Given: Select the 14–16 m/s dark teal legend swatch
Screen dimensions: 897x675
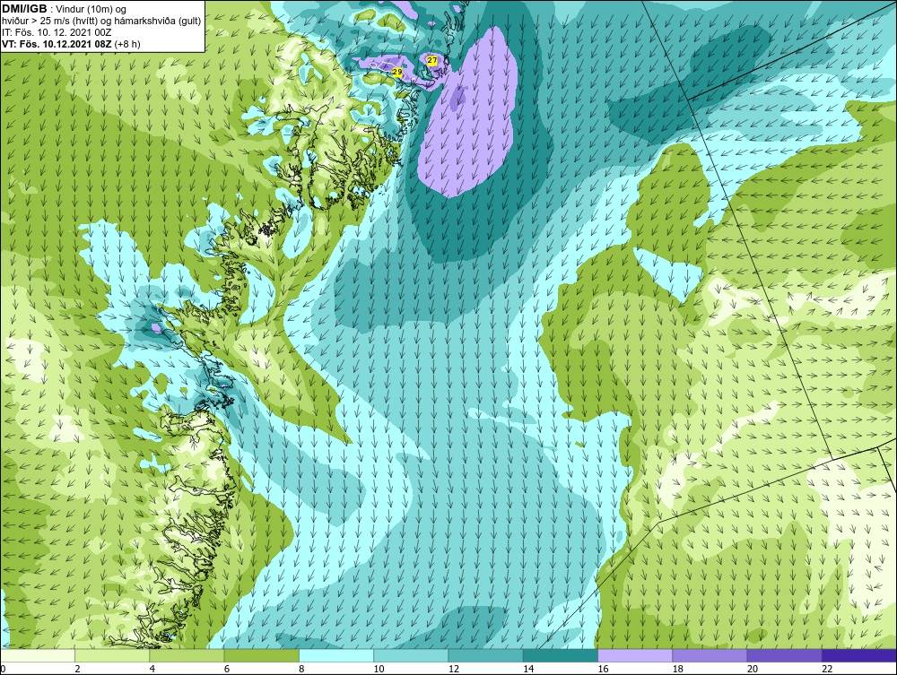Looking at the screenshot, I should (x=561, y=655).
